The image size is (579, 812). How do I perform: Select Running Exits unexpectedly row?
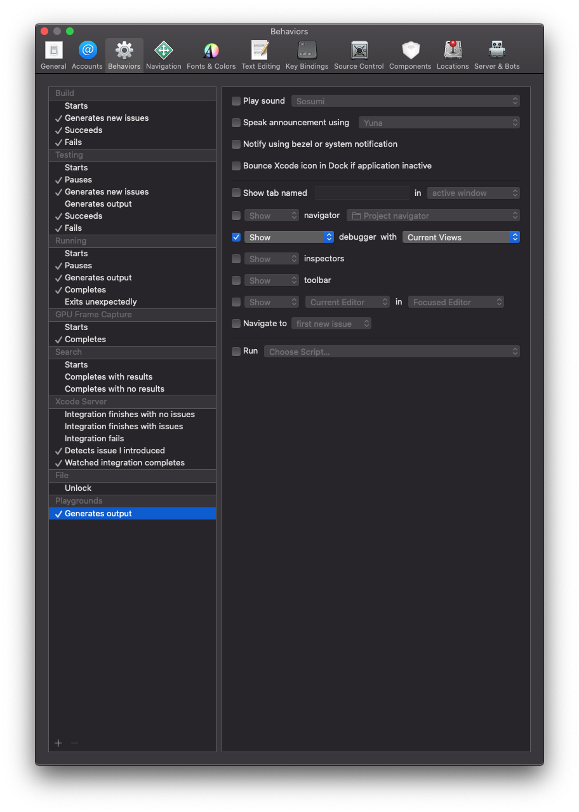132,302
